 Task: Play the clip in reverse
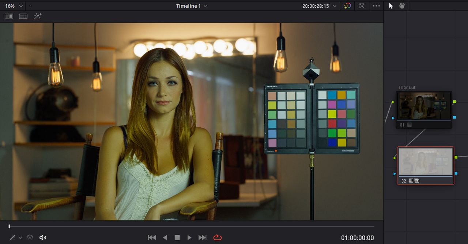(x=165, y=238)
